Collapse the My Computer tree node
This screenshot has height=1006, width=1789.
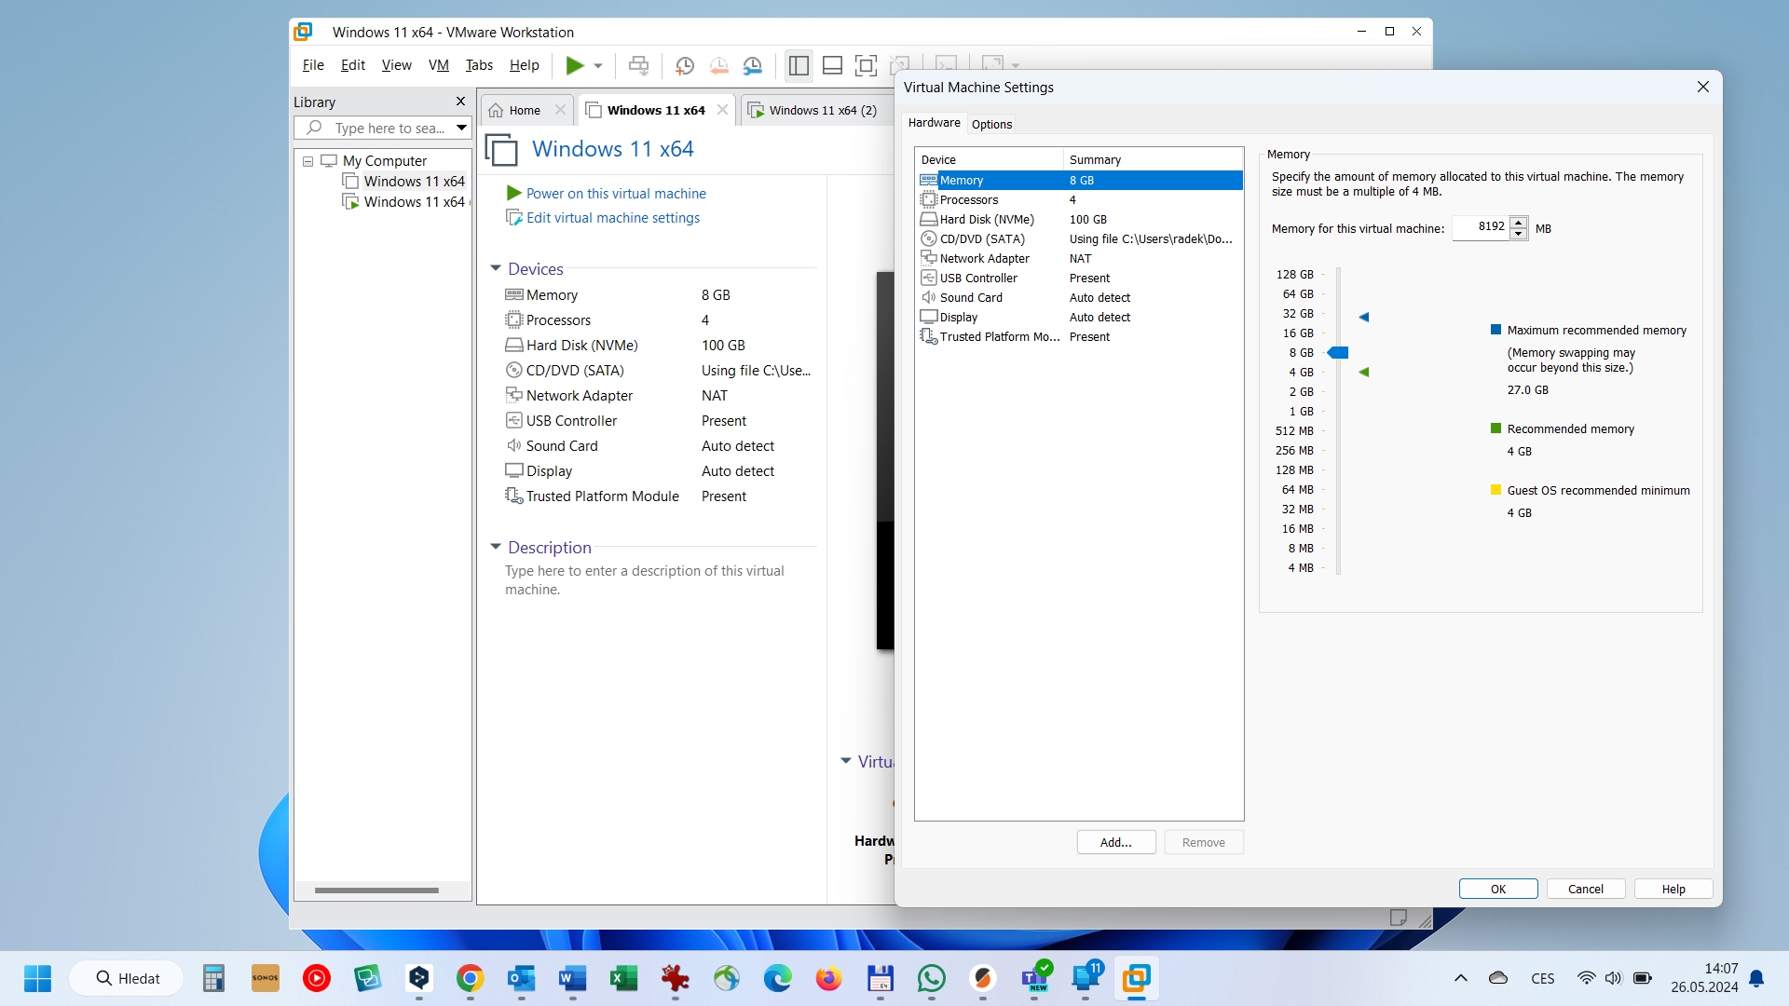point(307,161)
